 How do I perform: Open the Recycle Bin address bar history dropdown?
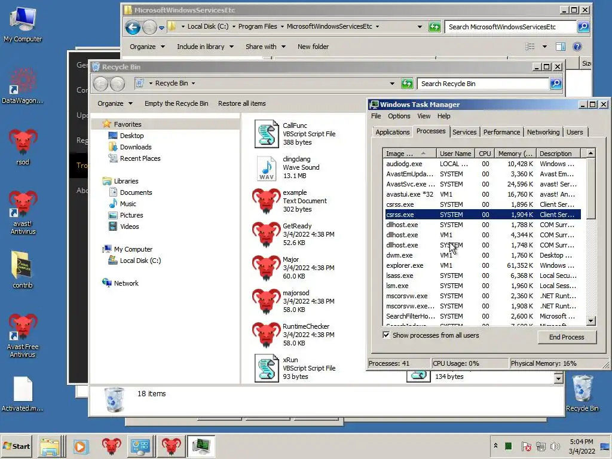point(392,84)
